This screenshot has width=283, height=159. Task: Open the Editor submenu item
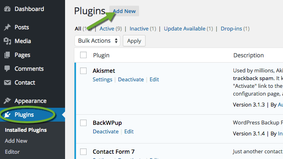click(x=12, y=152)
